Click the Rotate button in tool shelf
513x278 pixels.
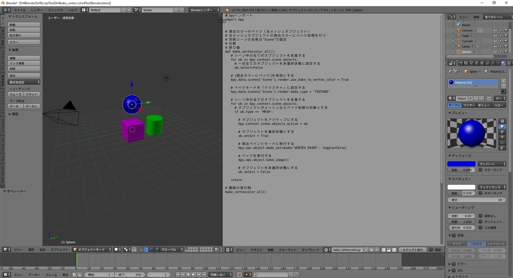click(24, 30)
